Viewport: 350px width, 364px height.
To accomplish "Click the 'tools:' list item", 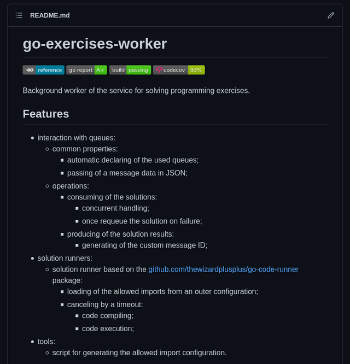I will coord(46,342).
